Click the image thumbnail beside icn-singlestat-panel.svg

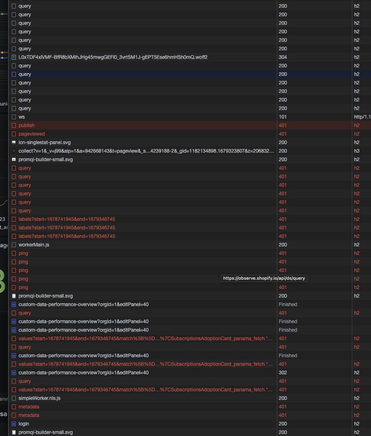[13, 142]
